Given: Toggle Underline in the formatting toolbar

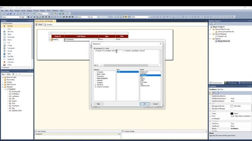Looking at the screenshot, I should (x=34, y=17).
